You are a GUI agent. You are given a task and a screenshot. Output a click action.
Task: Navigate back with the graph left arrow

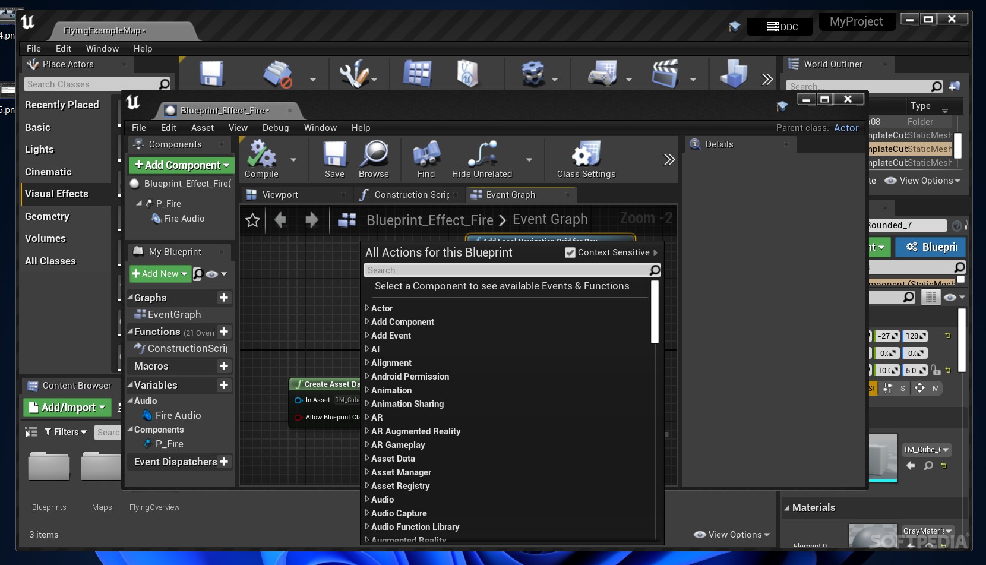tap(280, 220)
